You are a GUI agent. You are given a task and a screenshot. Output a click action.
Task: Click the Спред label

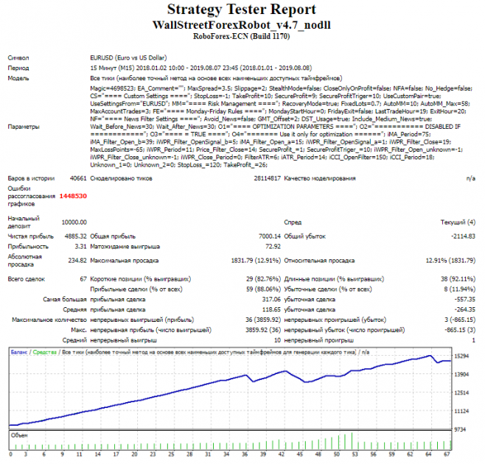293,222
